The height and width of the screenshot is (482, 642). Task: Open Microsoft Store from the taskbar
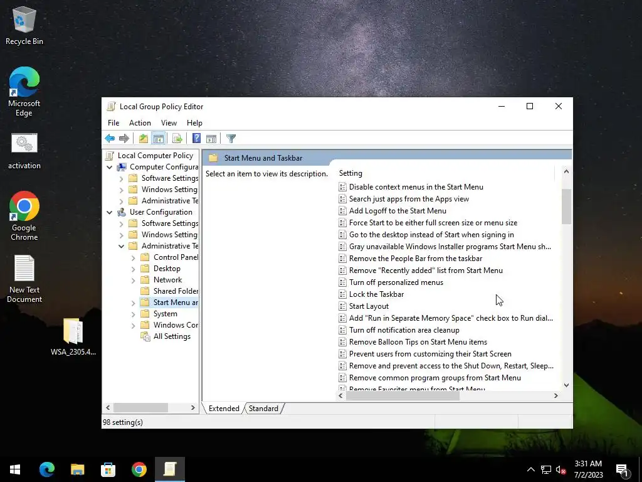pyautogui.click(x=108, y=469)
